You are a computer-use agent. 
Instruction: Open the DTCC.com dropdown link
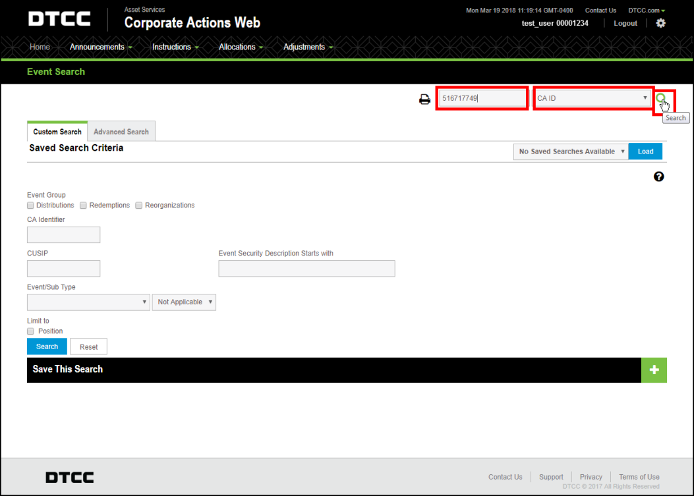[x=646, y=10]
